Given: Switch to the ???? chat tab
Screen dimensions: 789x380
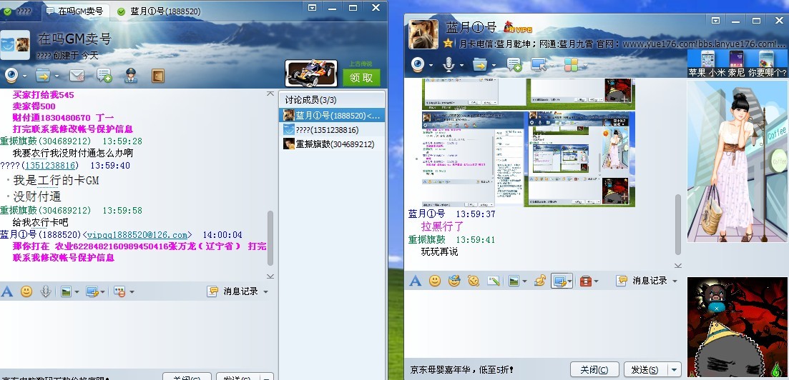Looking at the screenshot, I should (19, 11).
